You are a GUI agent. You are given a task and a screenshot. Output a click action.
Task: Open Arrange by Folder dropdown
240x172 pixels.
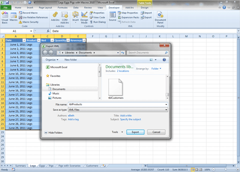(156, 69)
